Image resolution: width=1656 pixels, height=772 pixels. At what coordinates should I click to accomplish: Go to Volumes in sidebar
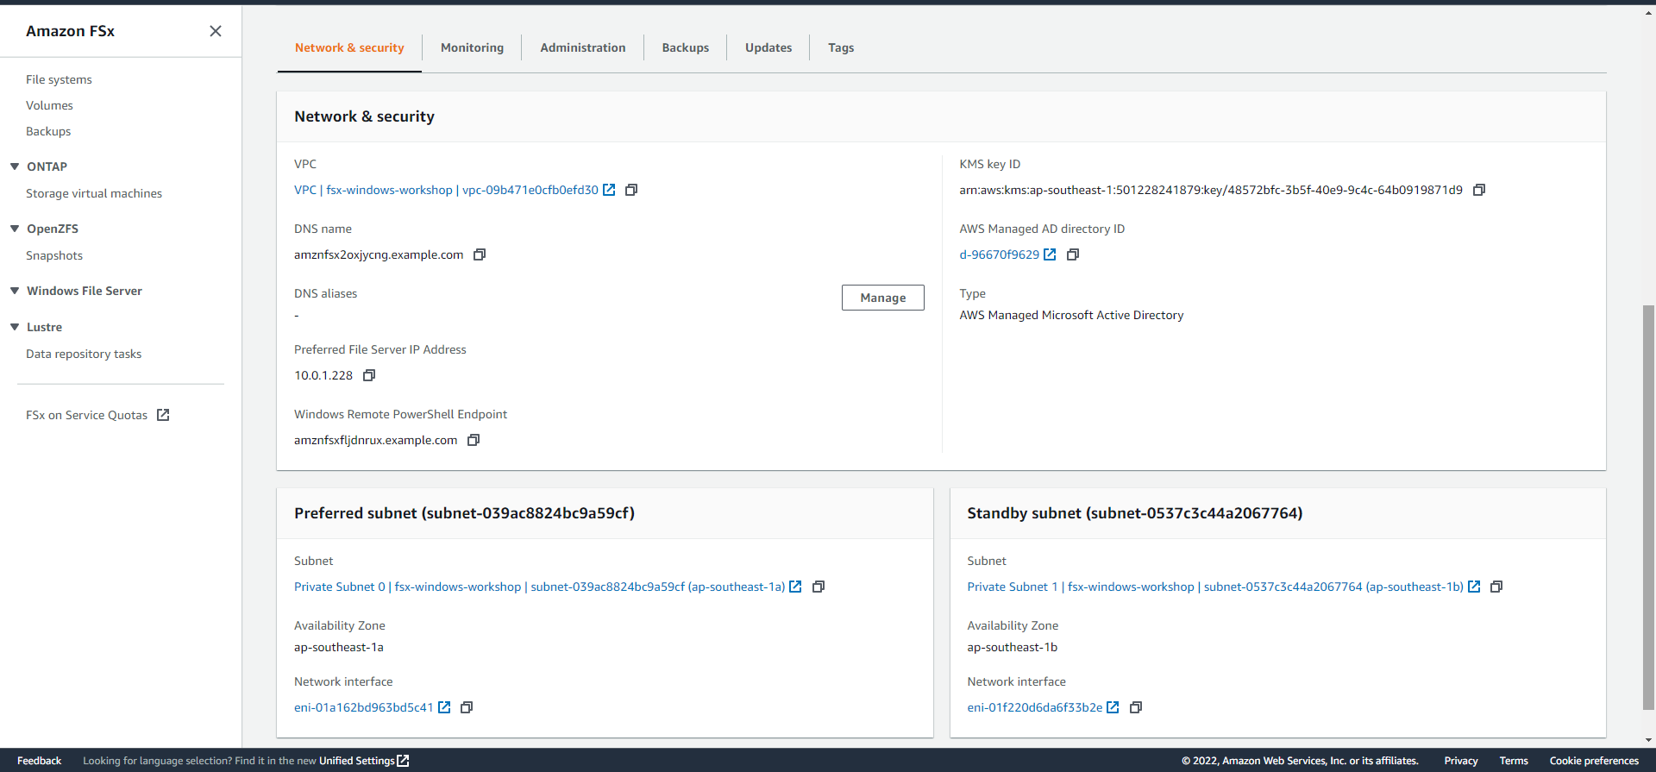[49, 105]
